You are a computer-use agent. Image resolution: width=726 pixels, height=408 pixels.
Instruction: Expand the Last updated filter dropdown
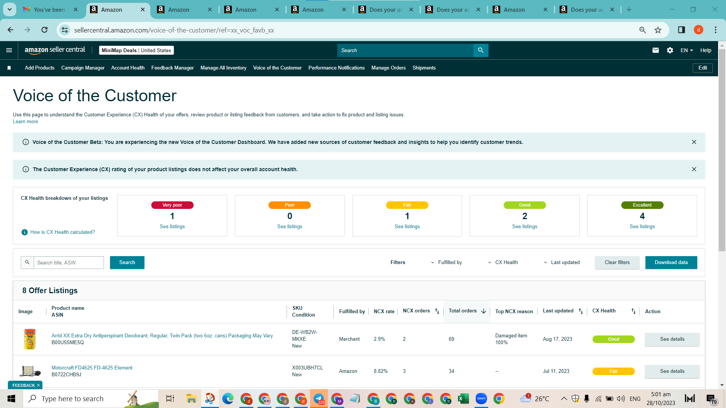562,263
